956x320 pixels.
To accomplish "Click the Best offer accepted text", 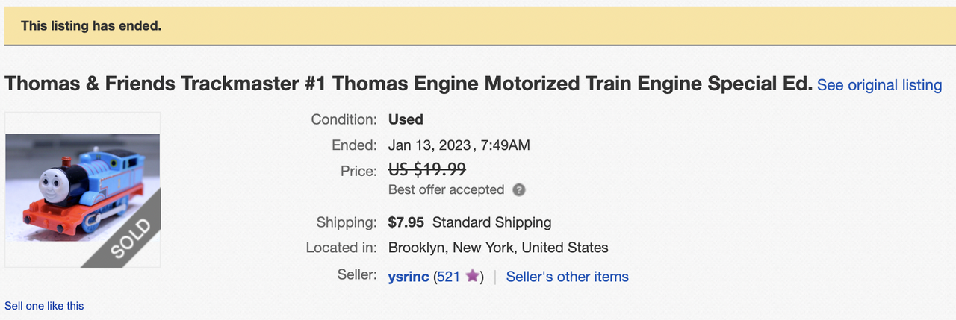I will point(446,190).
